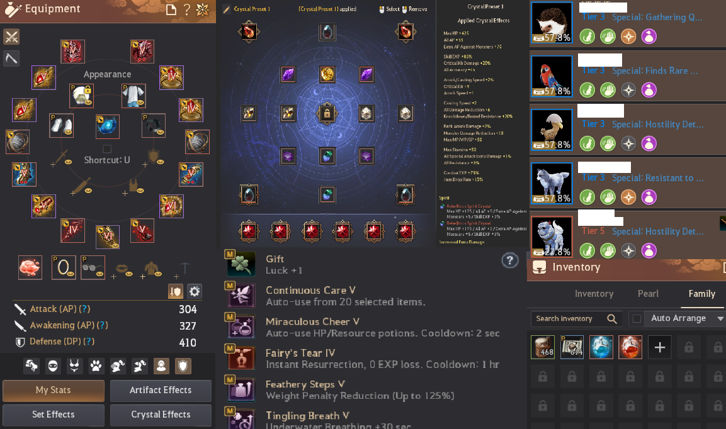Switch to the Pearl inventory tab
This screenshot has width=726, height=429.
[x=648, y=293]
